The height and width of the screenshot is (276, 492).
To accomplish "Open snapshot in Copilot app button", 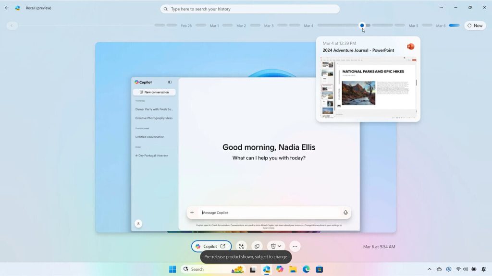I will 211,246.
